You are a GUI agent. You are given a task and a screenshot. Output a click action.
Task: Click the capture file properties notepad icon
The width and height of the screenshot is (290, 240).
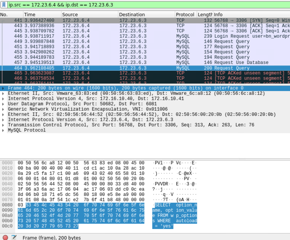pos(14,238)
